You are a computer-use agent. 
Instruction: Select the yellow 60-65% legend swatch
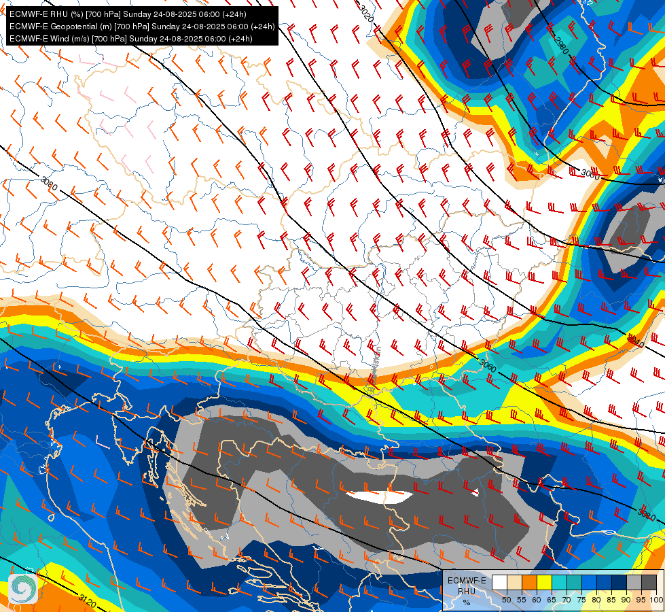[545, 582]
